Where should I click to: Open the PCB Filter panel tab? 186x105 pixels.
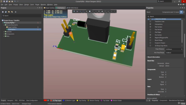tap(22, 100)
